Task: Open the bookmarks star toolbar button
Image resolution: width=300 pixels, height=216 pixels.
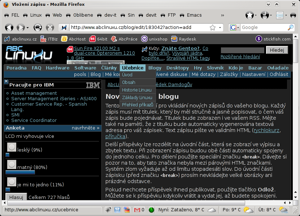Action: tap(249, 15)
